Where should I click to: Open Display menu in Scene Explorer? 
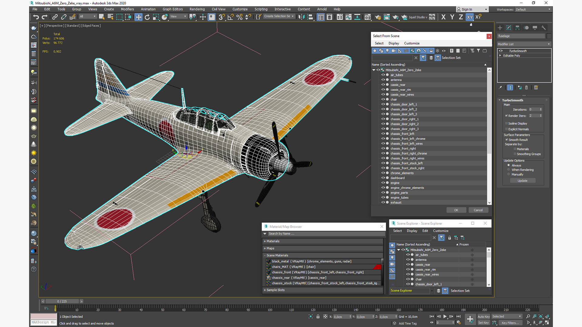(x=412, y=231)
